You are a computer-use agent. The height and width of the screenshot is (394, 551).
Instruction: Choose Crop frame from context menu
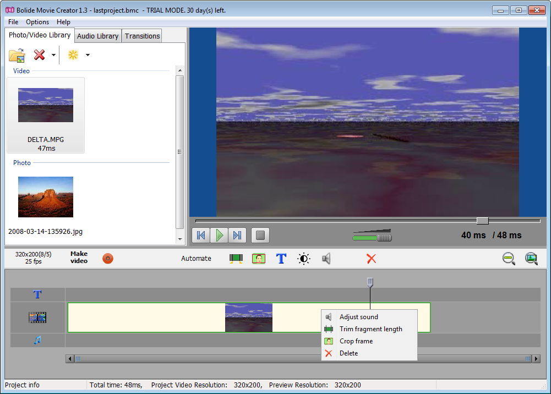[369, 341]
